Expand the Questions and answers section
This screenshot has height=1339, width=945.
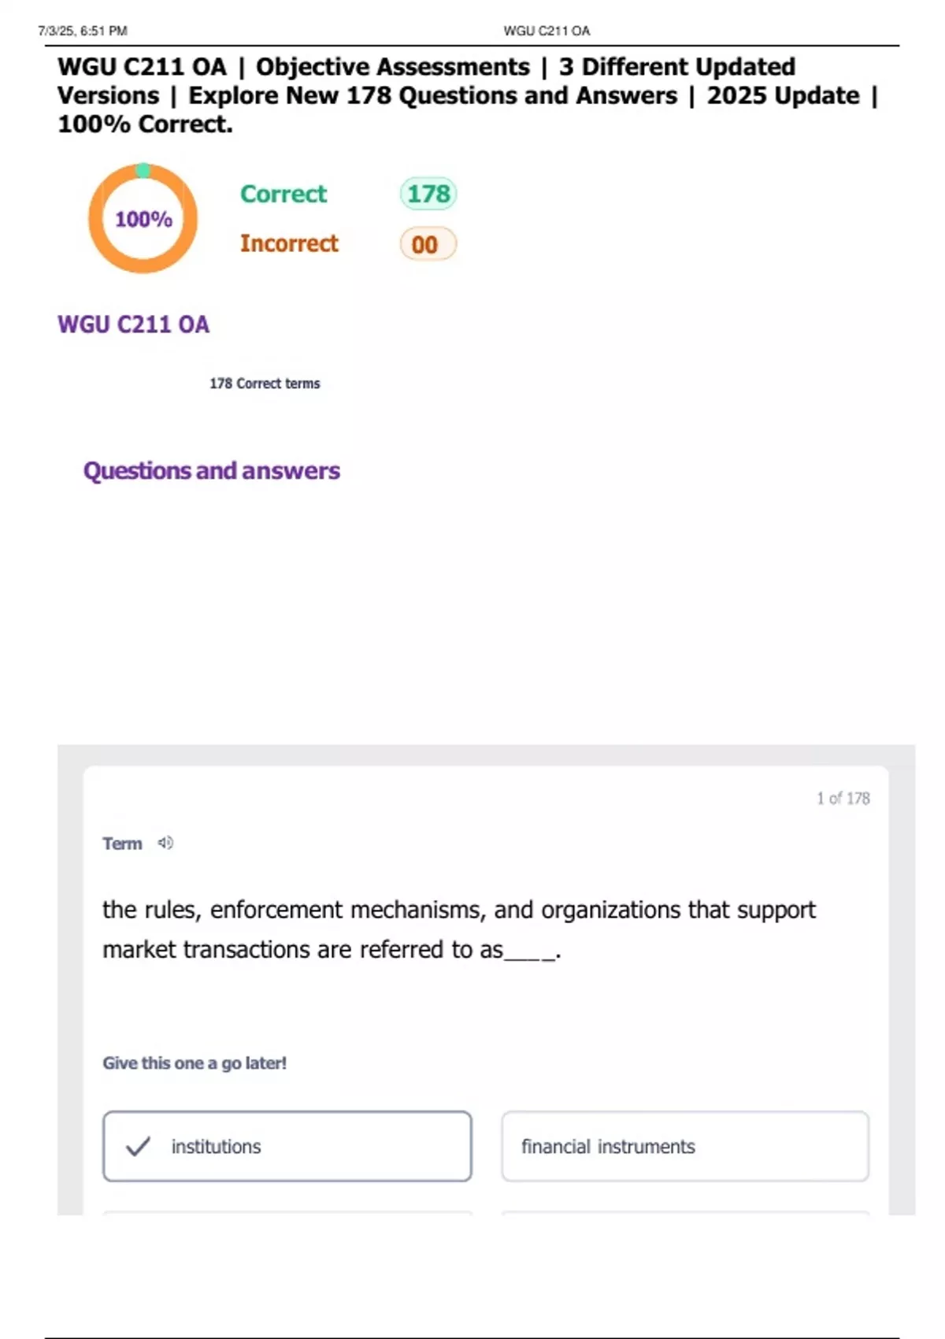pos(211,470)
